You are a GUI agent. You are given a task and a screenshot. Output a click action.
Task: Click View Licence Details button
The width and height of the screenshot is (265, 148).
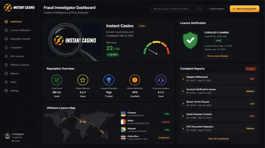[x=218, y=56]
